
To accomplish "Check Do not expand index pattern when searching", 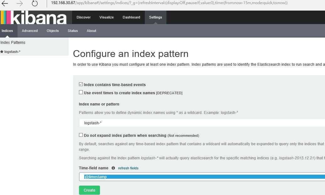I will (81, 135).
